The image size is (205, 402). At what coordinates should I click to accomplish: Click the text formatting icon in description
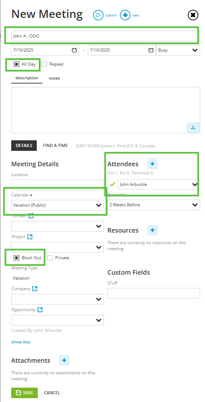[x=193, y=127]
